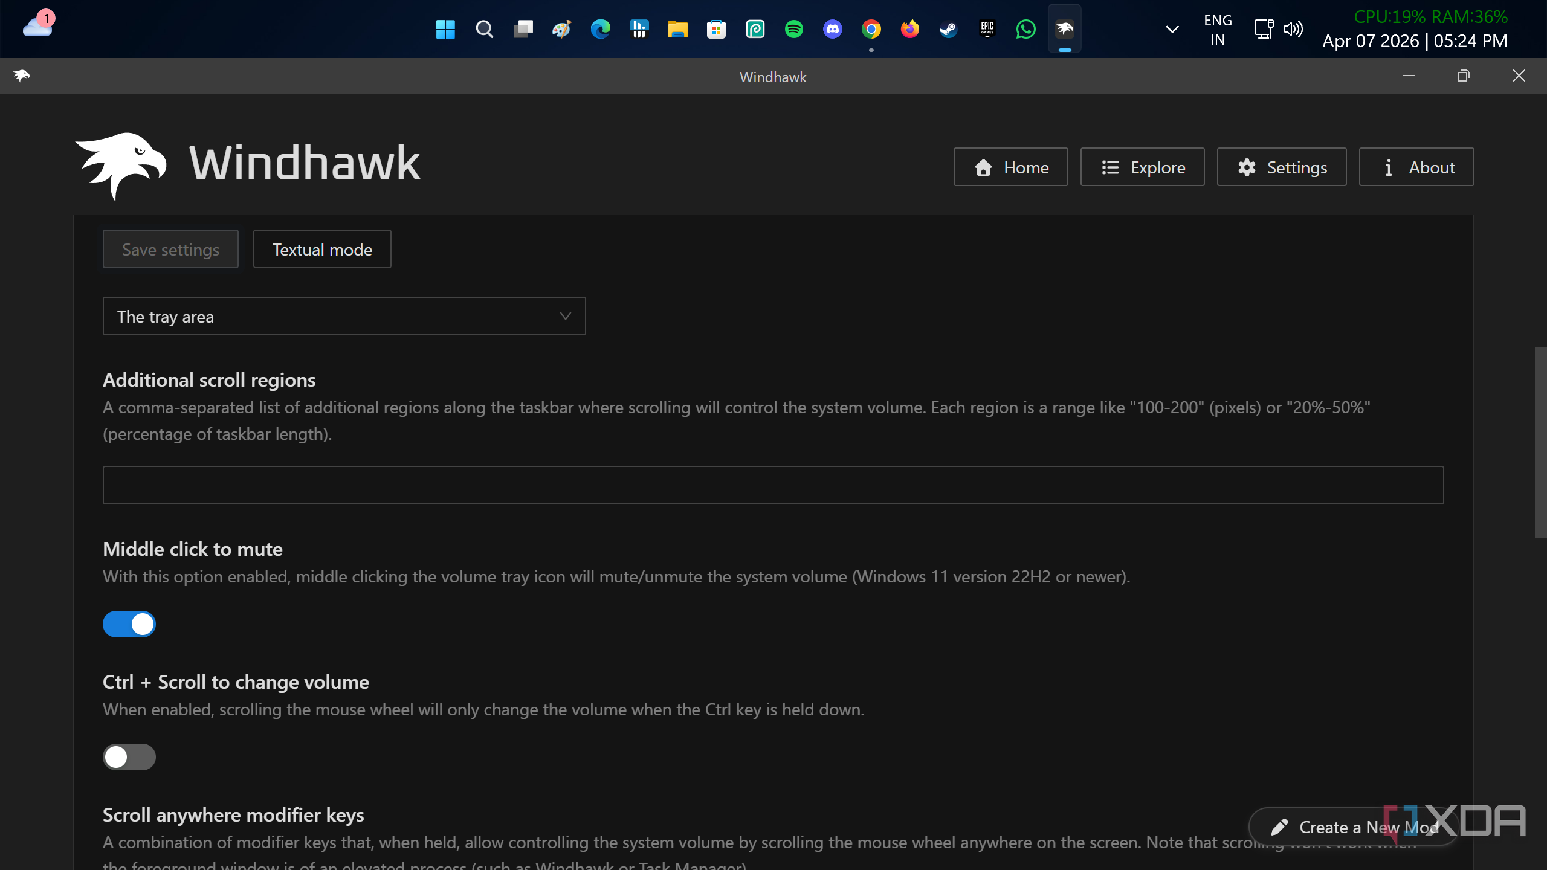Open WhatsApp from the taskbar

[x=1025, y=29]
